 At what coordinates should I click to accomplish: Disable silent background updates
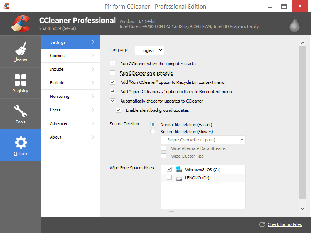tap(119, 110)
